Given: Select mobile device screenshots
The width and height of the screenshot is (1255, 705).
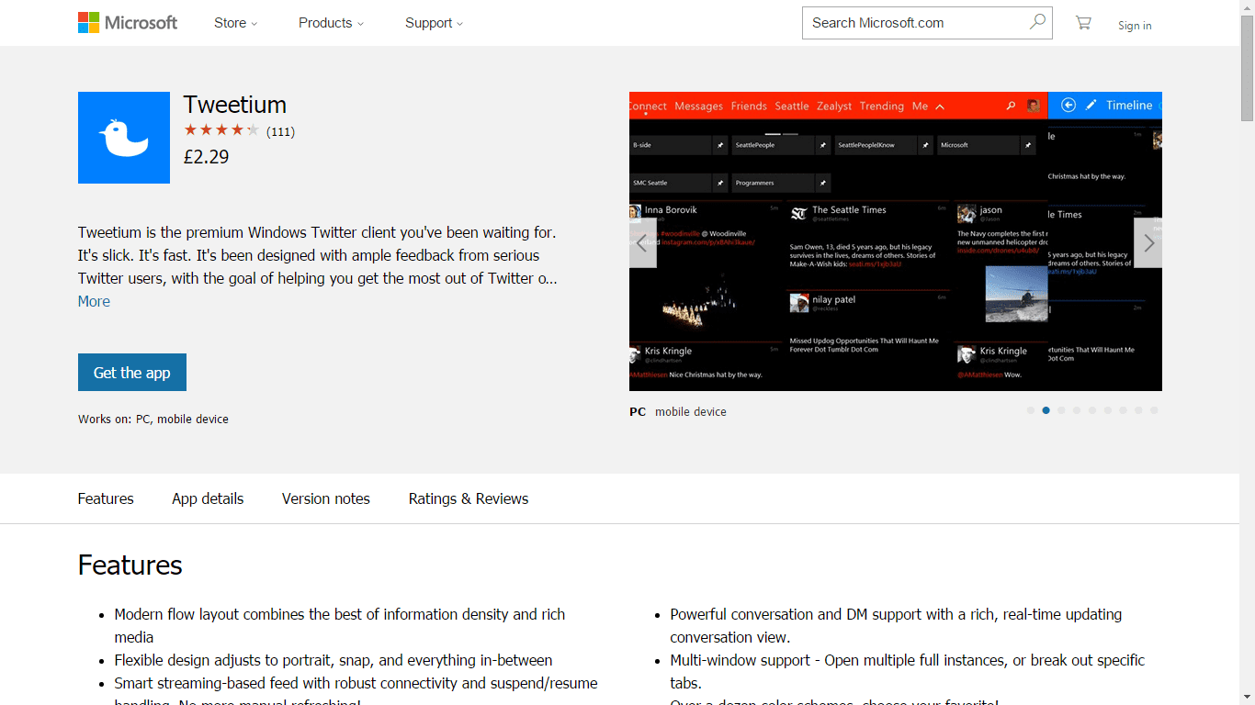Looking at the screenshot, I should [691, 412].
